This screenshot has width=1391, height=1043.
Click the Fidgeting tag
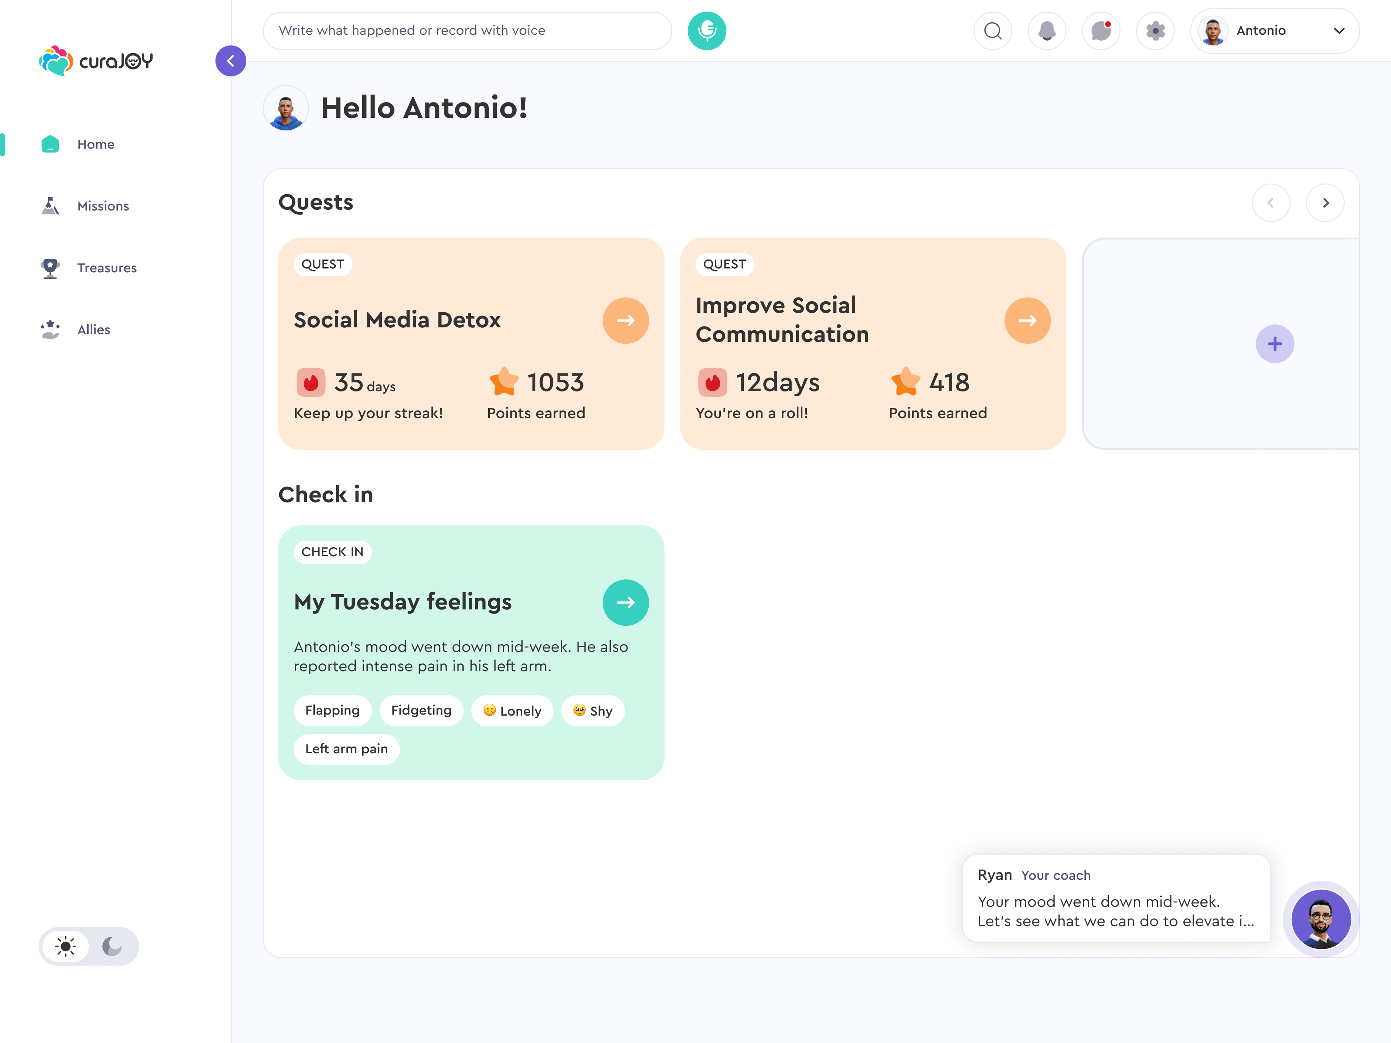[x=421, y=711]
